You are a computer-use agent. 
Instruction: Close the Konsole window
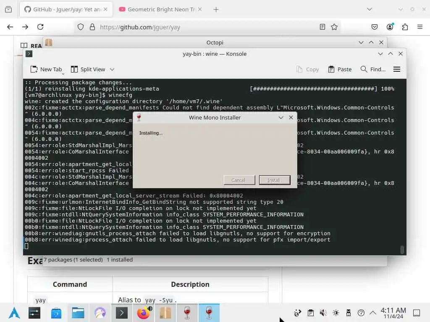coord(401,54)
